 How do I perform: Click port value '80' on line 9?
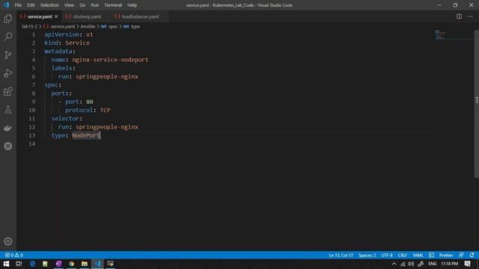pos(90,102)
